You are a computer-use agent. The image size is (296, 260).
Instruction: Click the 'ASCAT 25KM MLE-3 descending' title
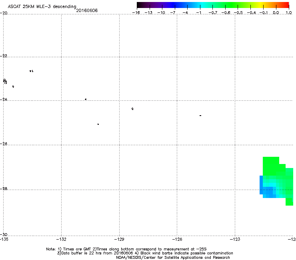coord(42,6)
